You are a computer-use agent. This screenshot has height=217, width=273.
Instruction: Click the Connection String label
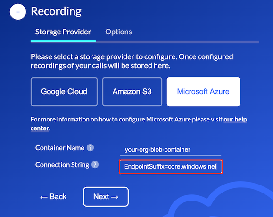click(x=62, y=165)
